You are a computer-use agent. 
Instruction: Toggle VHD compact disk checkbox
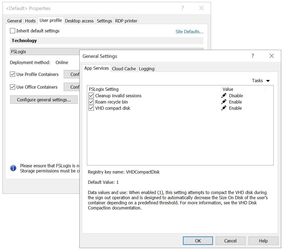91,108
